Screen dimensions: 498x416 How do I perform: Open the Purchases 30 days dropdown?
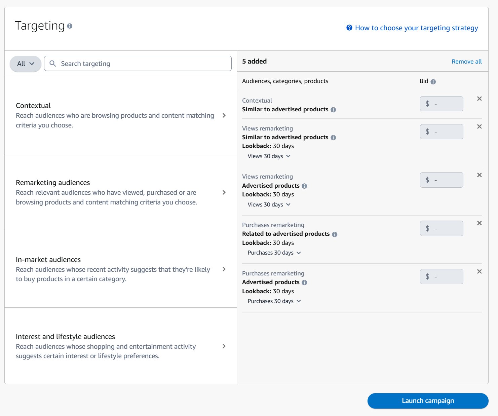coord(274,253)
